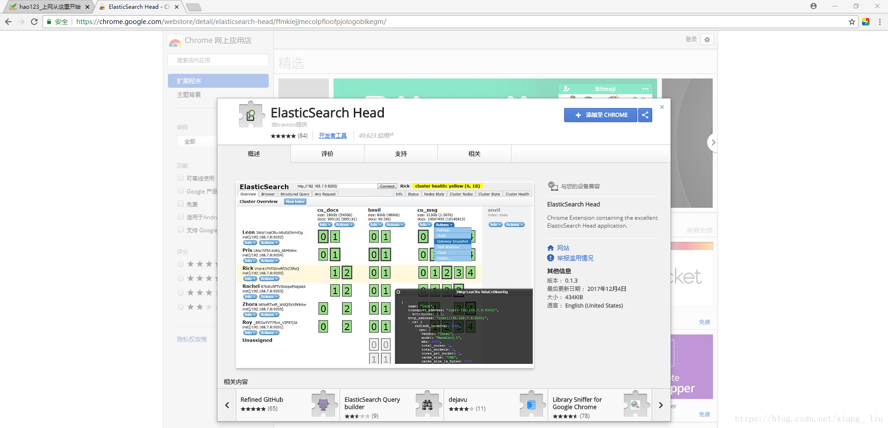Select the four-star rating radio button
This screenshot has height=428, width=888.
[181, 278]
